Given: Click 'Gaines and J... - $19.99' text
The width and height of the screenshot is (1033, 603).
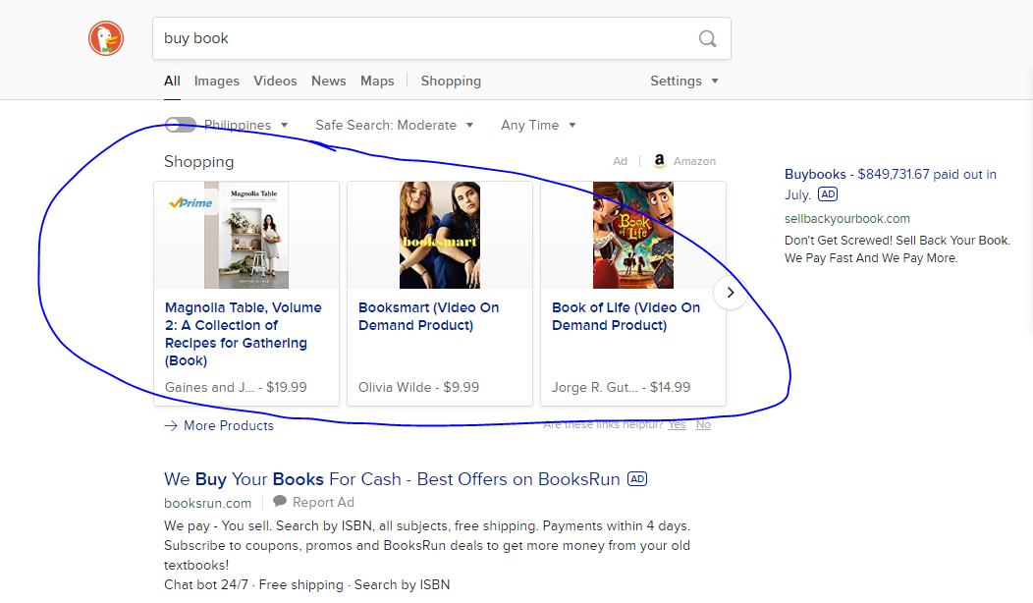Looking at the screenshot, I should point(236,388).
